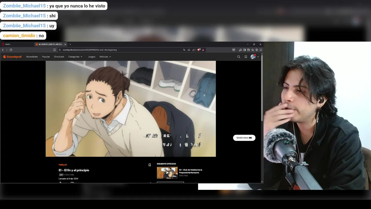Mute the Haikyu tab via its speaker icon
Image resolution: width=371 pixels, height=209 pixels.
(39, 44)
